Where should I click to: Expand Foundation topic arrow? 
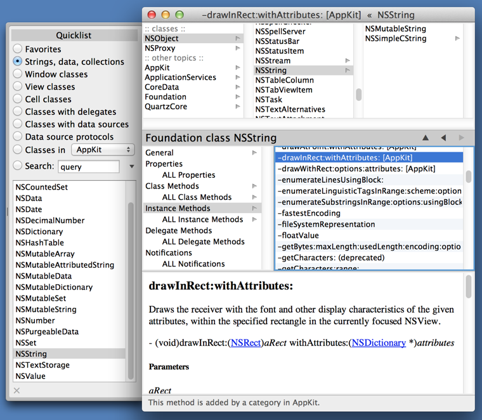238,96
